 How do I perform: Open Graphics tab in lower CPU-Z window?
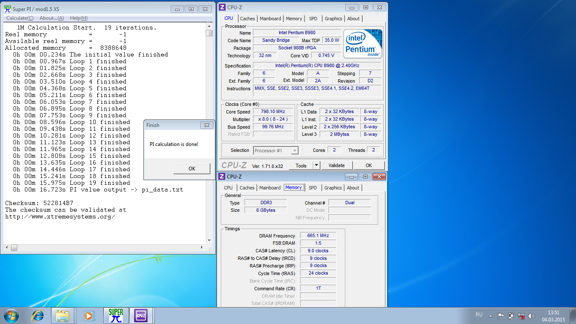pyautogui.click(x=333, y=188)
